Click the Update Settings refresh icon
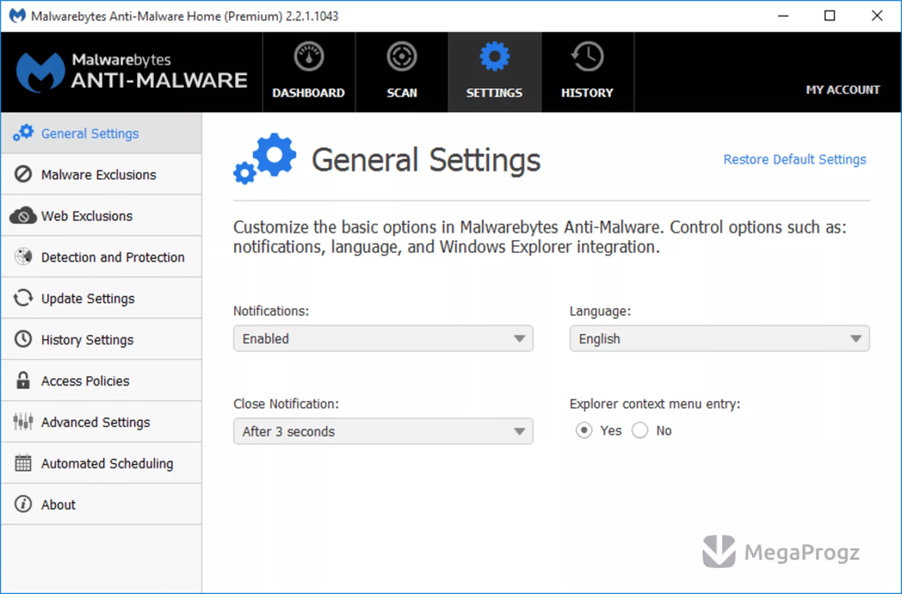Screen dimensions: 902x594 pos(23,298)
